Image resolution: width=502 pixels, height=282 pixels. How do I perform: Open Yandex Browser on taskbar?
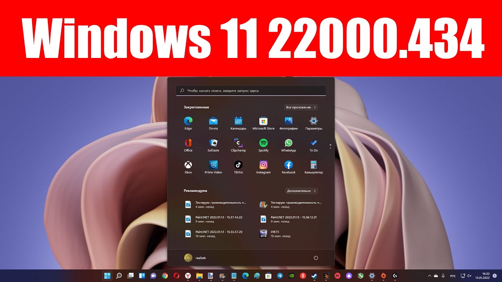pos(188,276)
